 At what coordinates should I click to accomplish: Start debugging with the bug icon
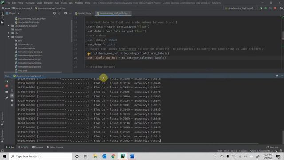(x=266, y=8)
